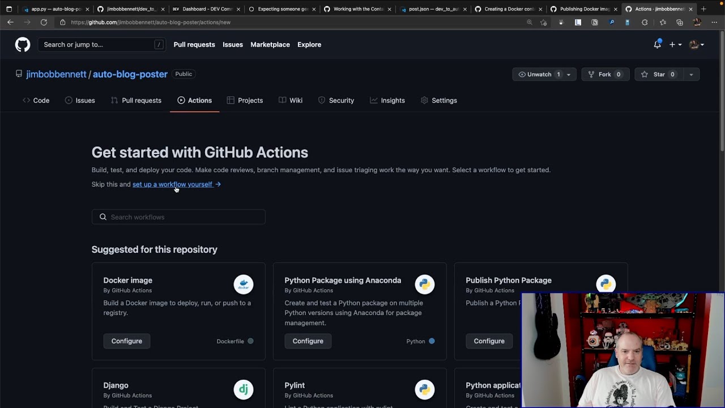The height and width of the screenshot is (408, 725).
Task: Go back with the browser back arrow
Action: click(10, 22)
